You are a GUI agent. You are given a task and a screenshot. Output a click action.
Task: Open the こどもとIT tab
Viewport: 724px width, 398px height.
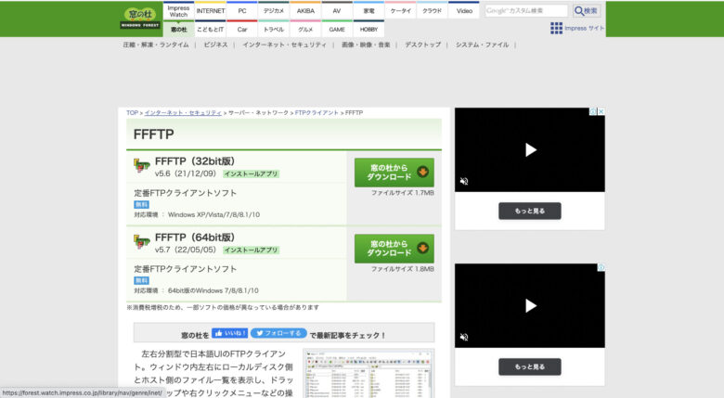click(211, 29)
